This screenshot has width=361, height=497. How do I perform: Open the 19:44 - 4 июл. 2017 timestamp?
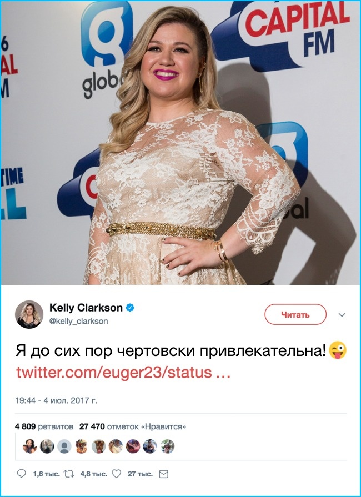[x=56, y=400]
